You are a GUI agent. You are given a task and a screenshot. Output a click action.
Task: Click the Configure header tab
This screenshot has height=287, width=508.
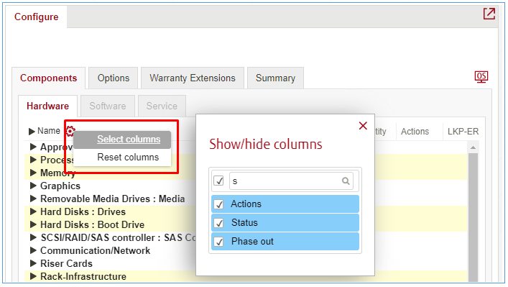(36, 17)
